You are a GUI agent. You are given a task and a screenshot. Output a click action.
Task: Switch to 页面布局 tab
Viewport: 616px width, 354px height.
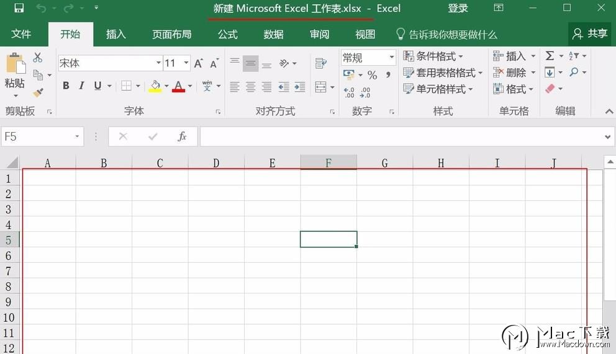pos(171,35)
